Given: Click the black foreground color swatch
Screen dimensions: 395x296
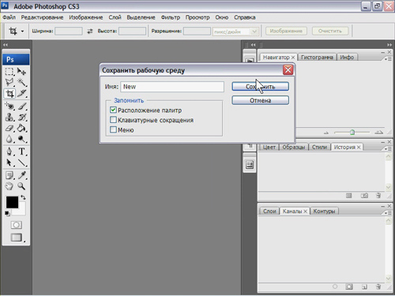Looking at the screenshot, I should click(11, 201).
